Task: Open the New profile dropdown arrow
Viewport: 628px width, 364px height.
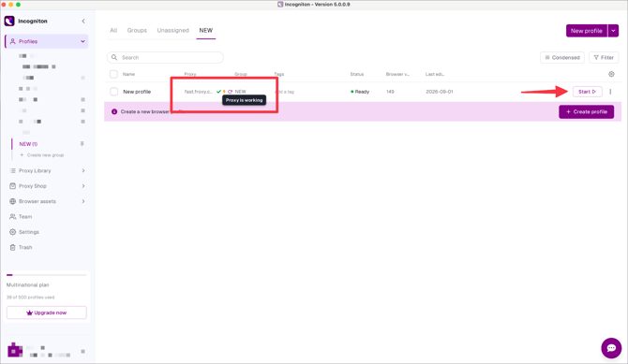Action: (x=613, y=31)
